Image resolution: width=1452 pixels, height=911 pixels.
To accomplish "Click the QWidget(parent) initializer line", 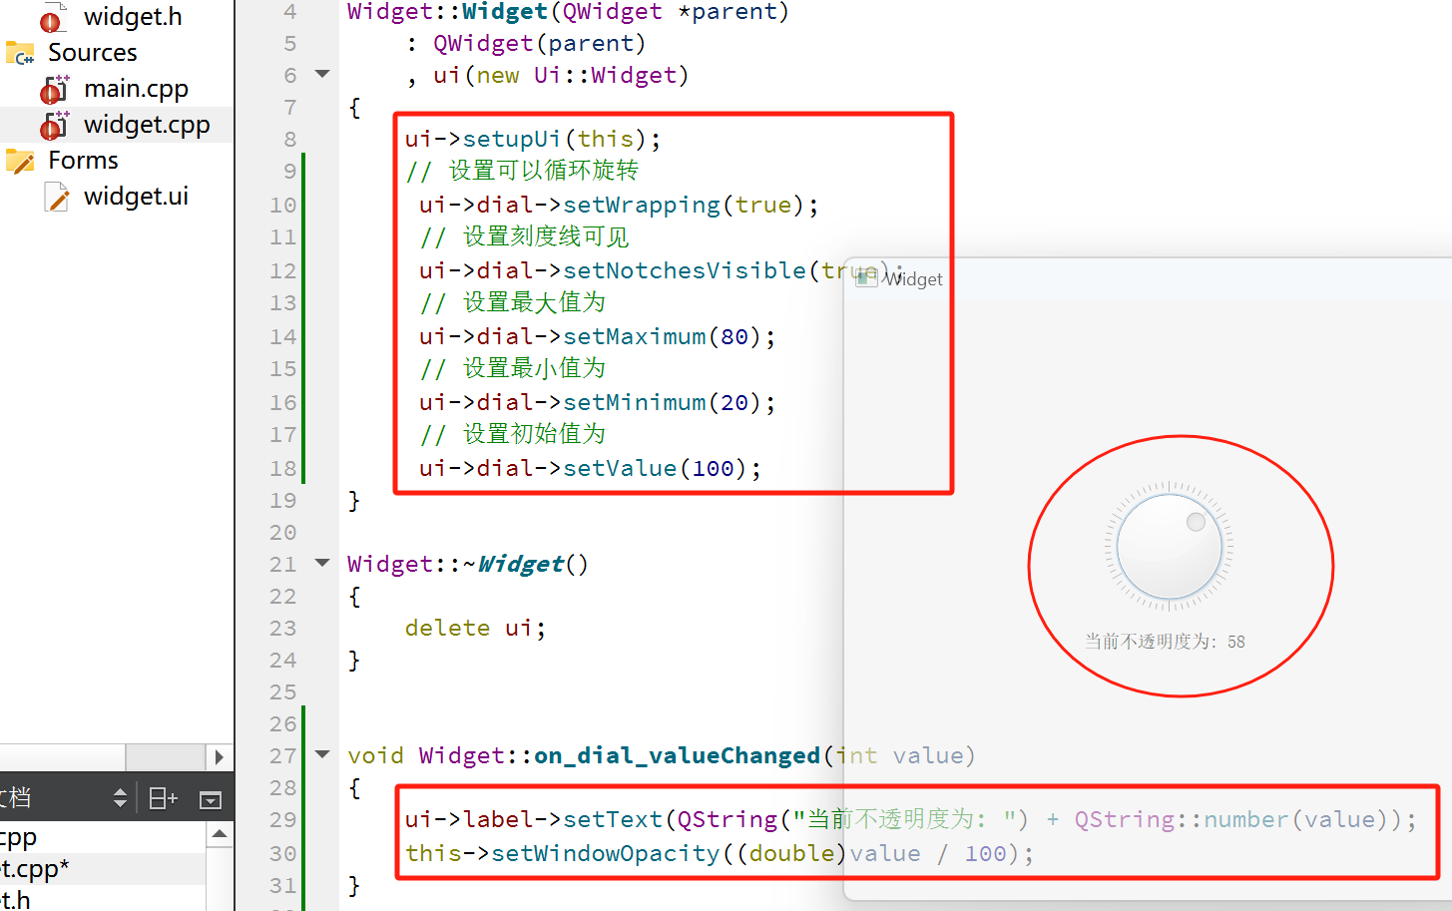I will point(526,43).
